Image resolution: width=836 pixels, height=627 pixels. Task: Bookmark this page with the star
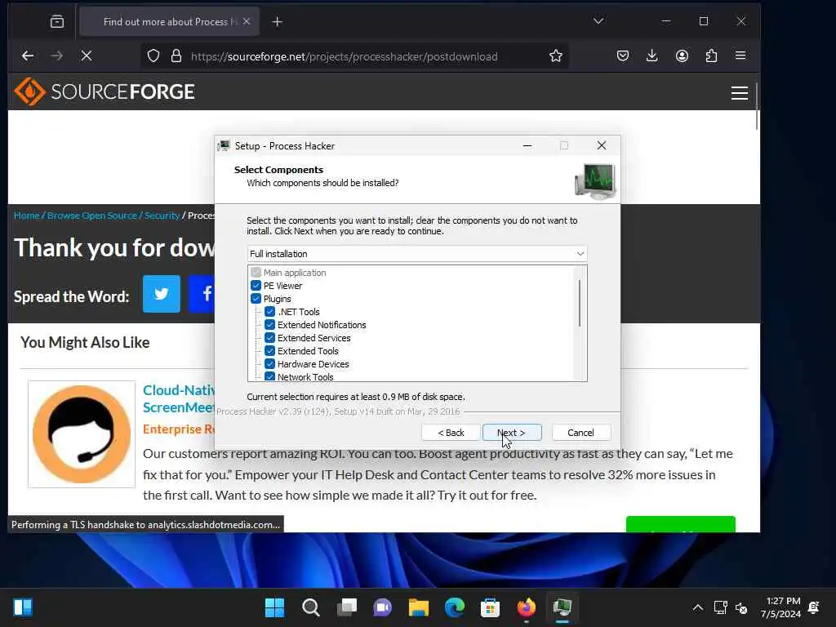click(555, 56)
